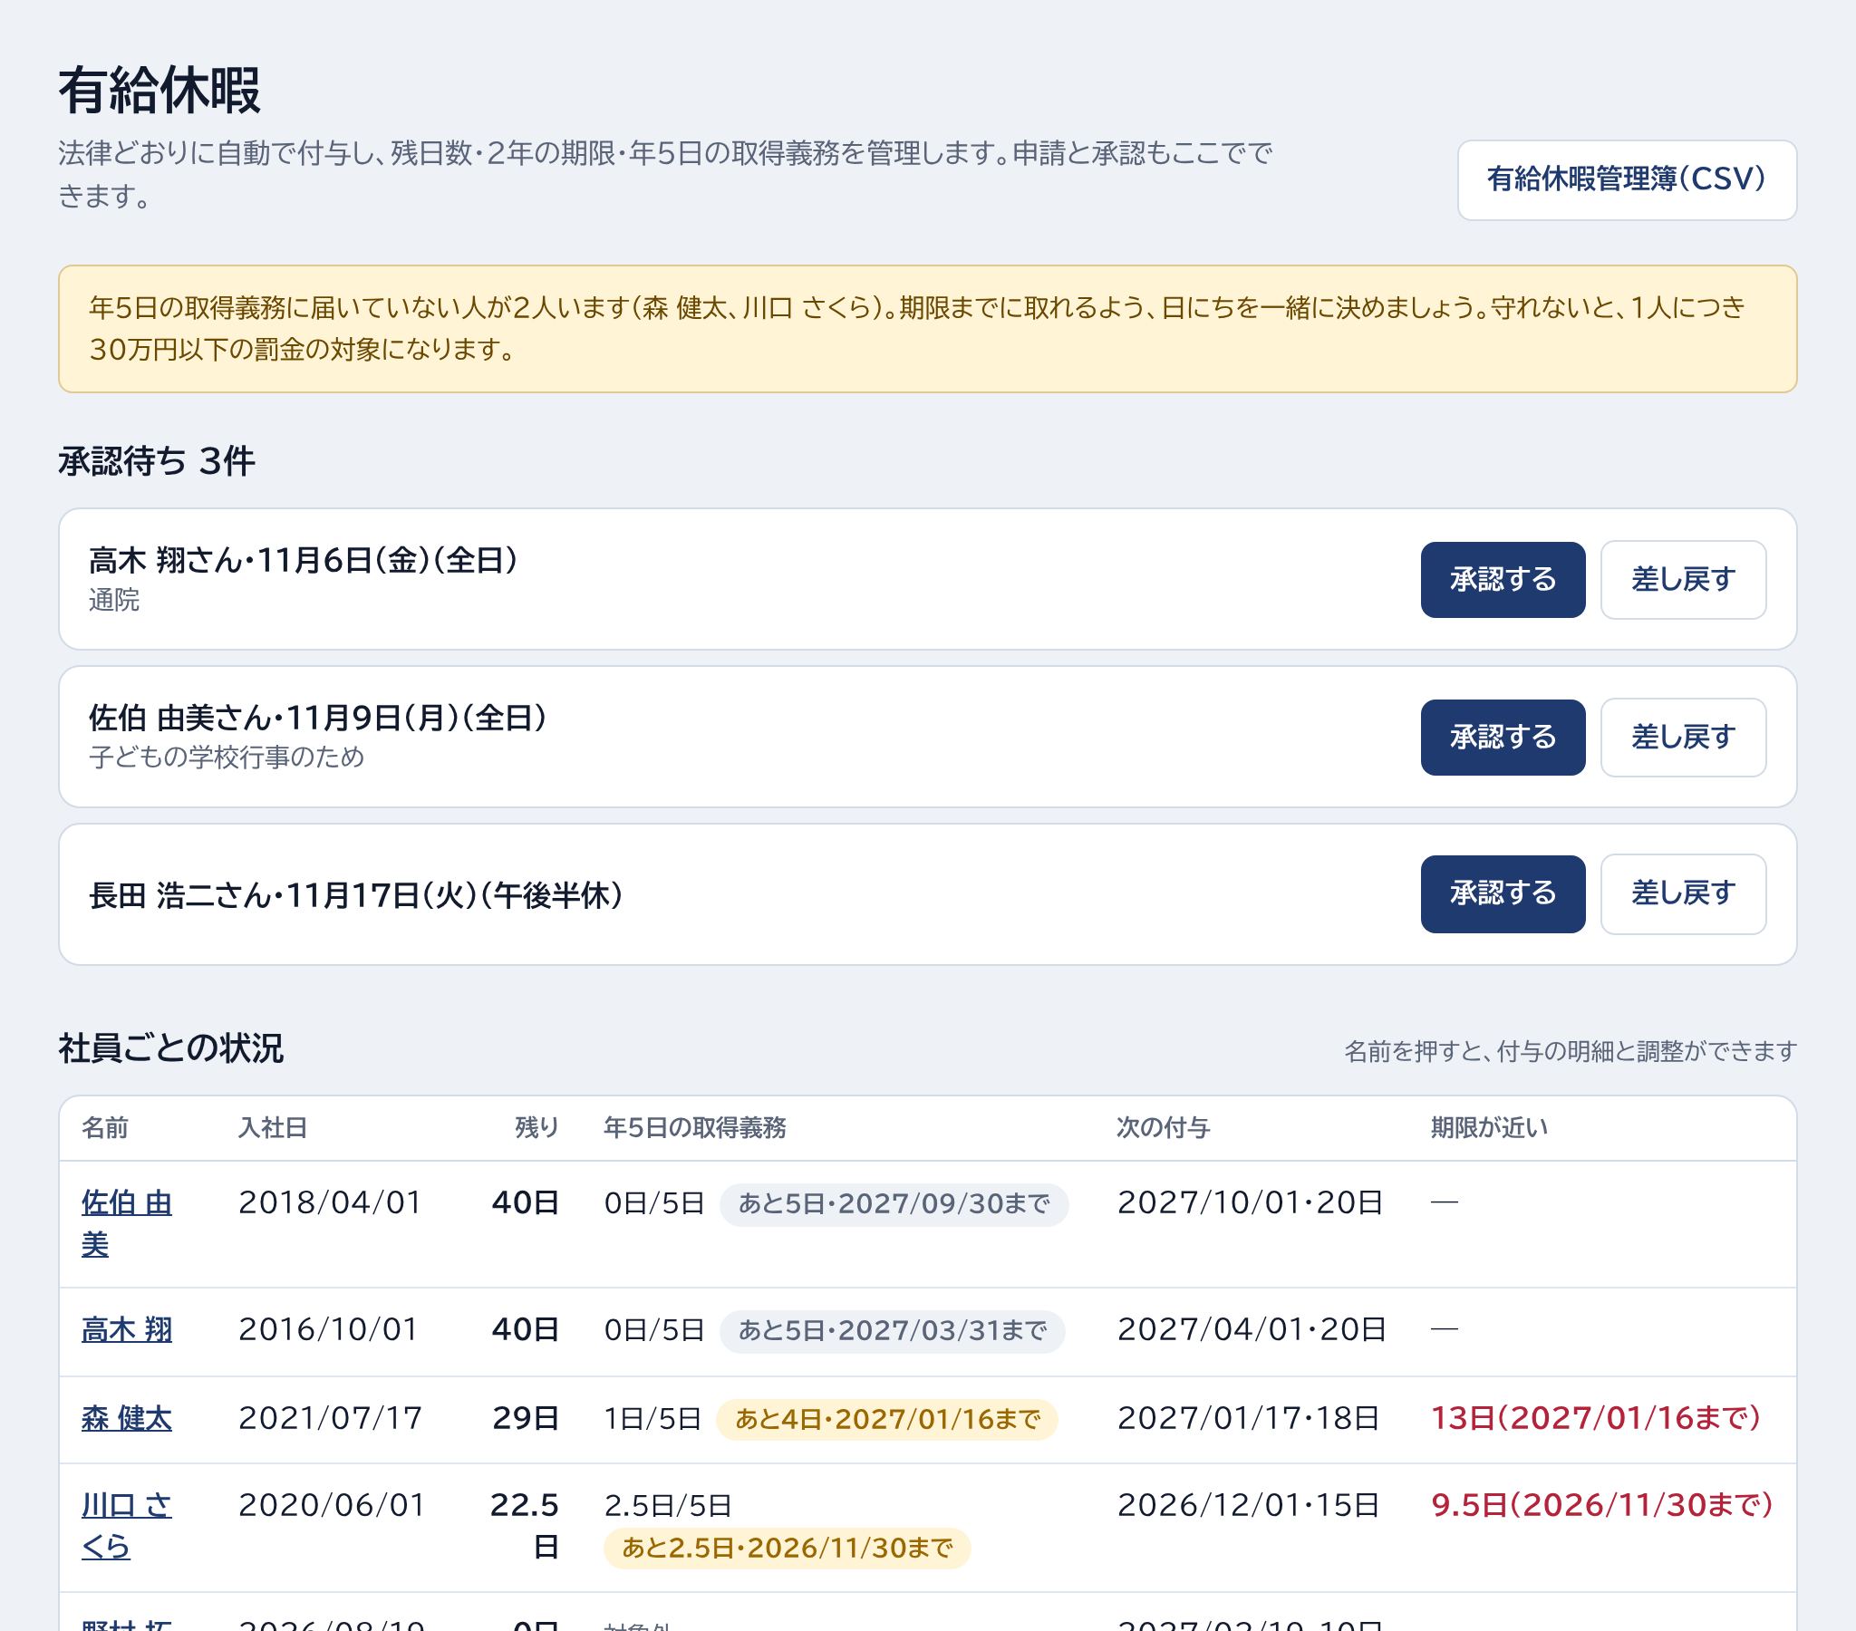The image size is (1856, 1631).
Task: Approve 佐伯 由美's 11月9日 leave request
Action: pyautogui.click(x=1503, y=737)
